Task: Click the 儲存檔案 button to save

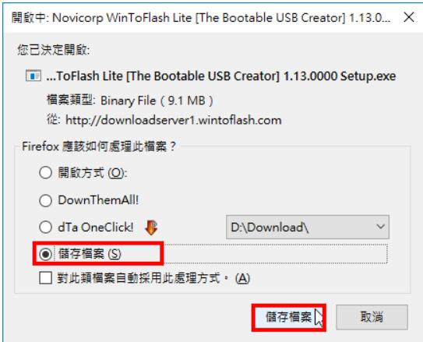Action: pyautogui.click(x=289, y=317)
